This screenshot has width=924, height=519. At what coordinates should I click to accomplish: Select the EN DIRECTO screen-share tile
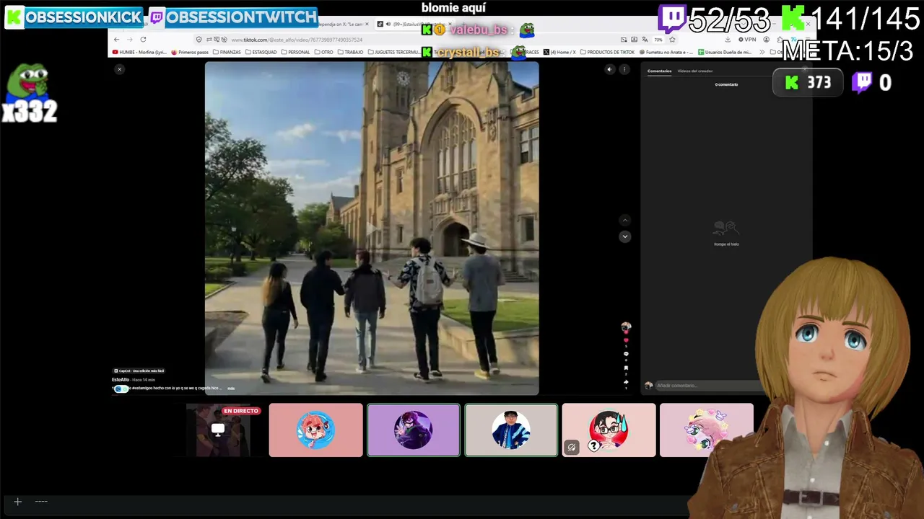tap(218, 430)
